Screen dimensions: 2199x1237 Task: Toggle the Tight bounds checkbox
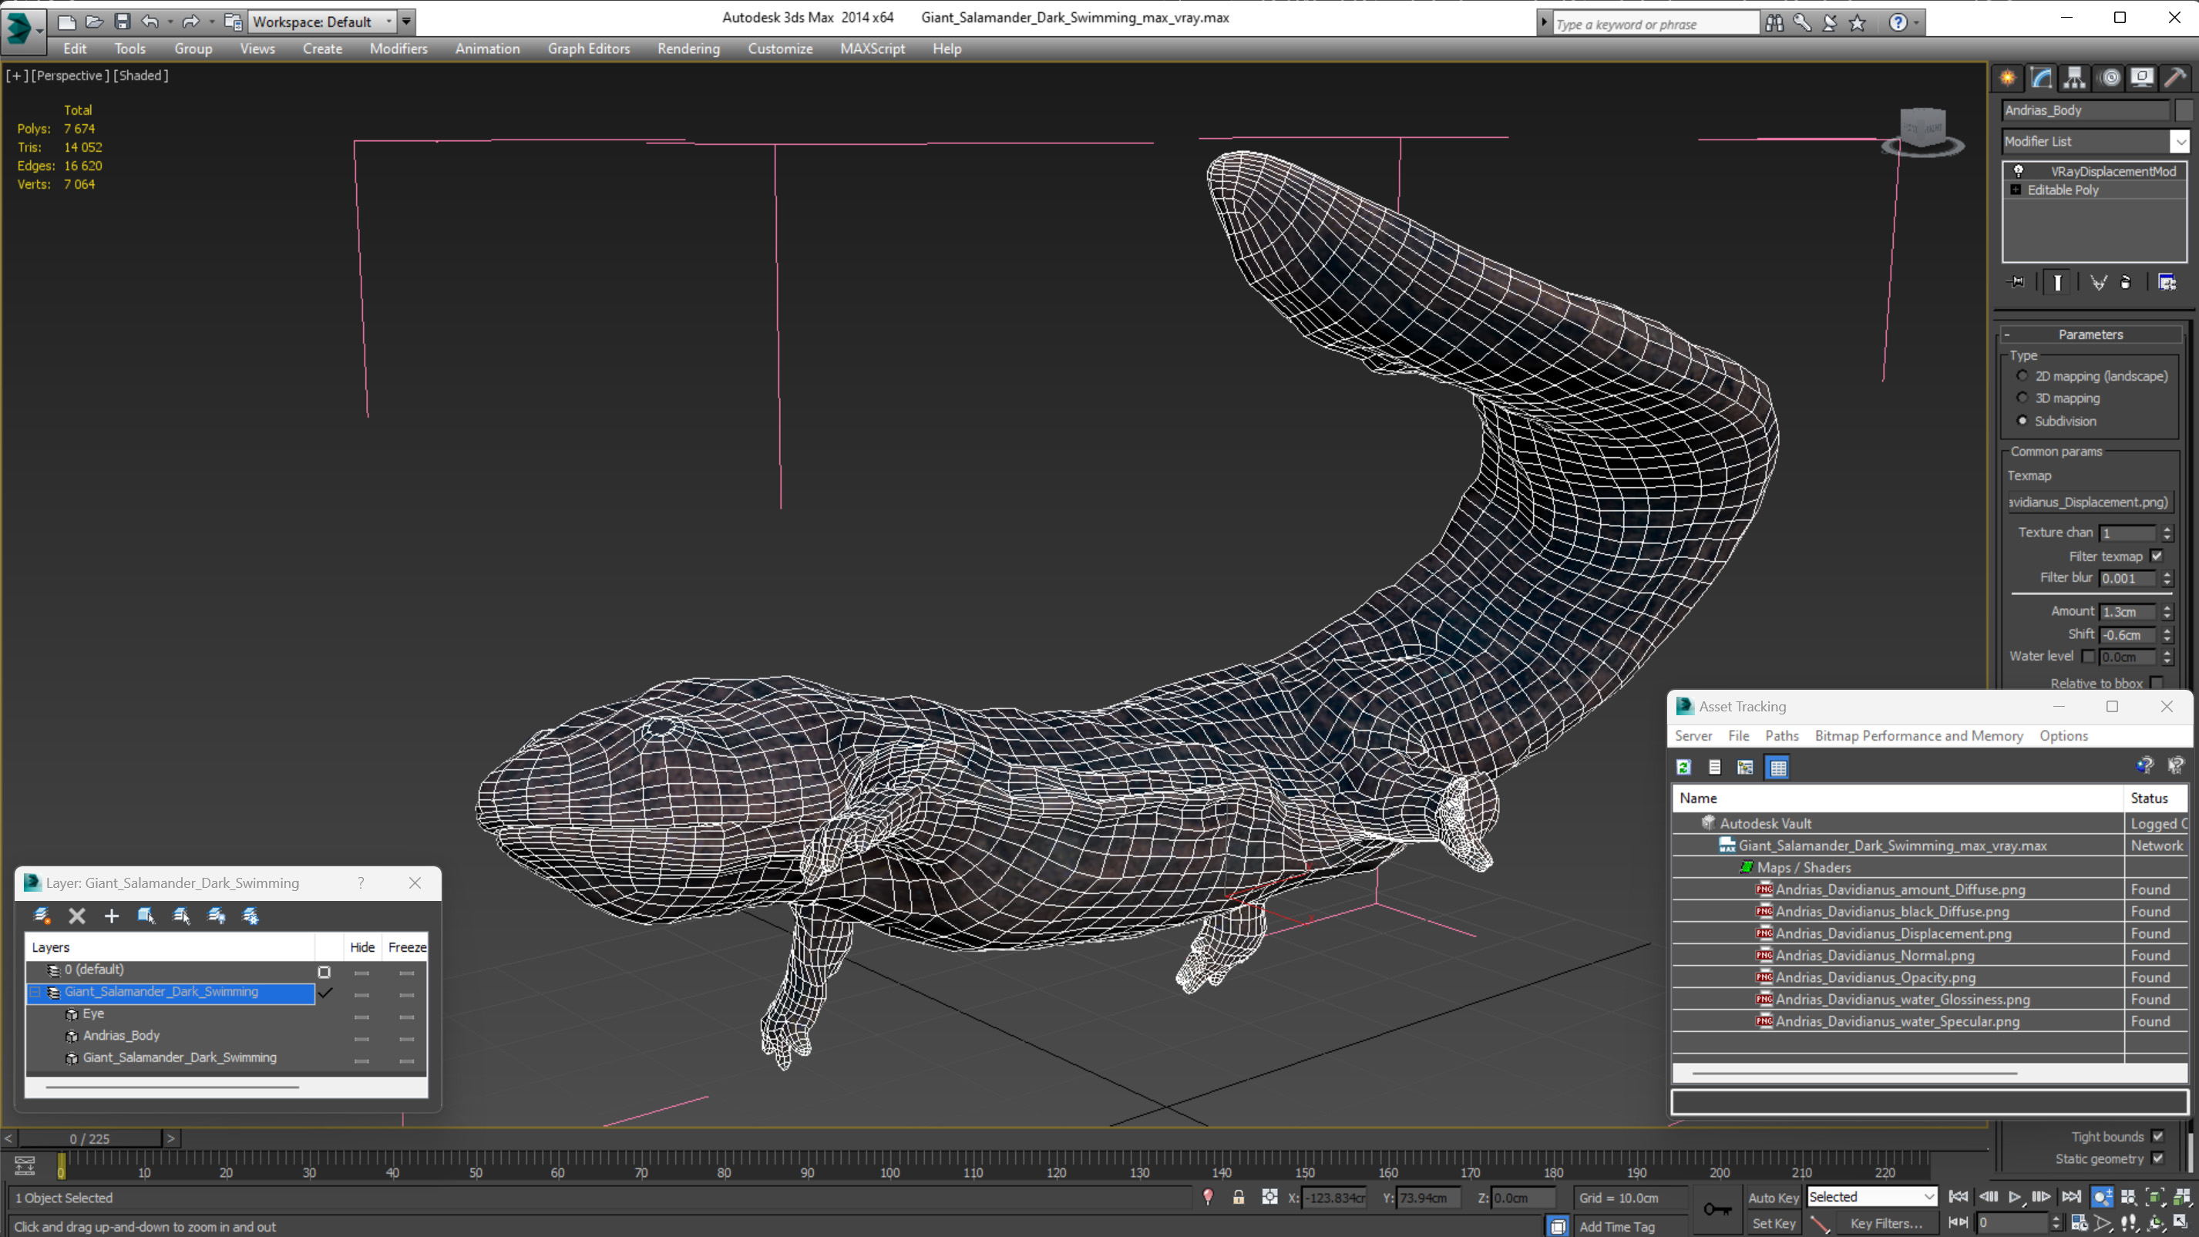tap(2158, 1136)
